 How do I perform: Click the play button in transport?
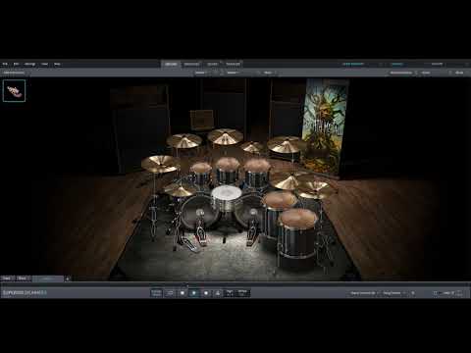pos(194,293)
